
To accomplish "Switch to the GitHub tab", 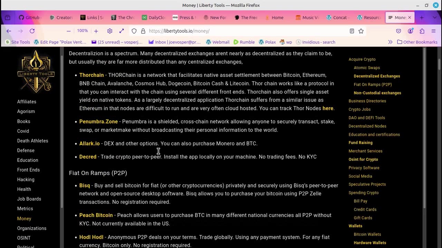I will (29, 18).
